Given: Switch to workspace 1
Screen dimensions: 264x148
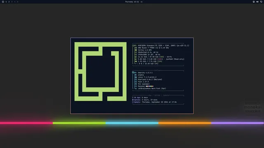Looking at the screenshot, I should pyautogui.click(x=6, y=2).
